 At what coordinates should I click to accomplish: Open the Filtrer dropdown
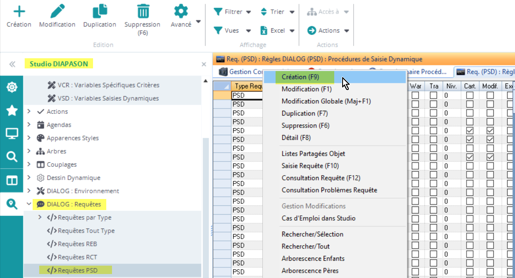[x=232, y=12]
